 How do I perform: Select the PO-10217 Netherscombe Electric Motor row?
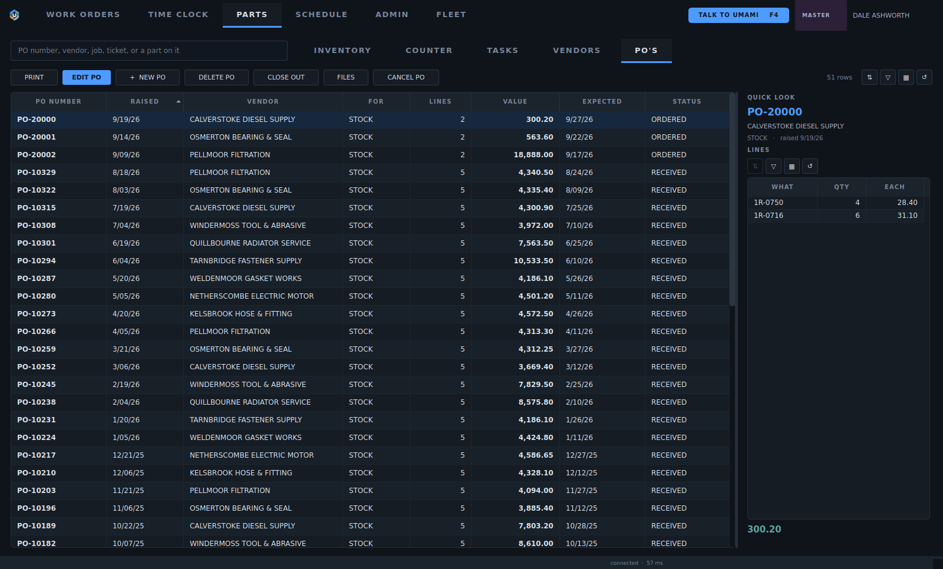(x=370, y=455)
